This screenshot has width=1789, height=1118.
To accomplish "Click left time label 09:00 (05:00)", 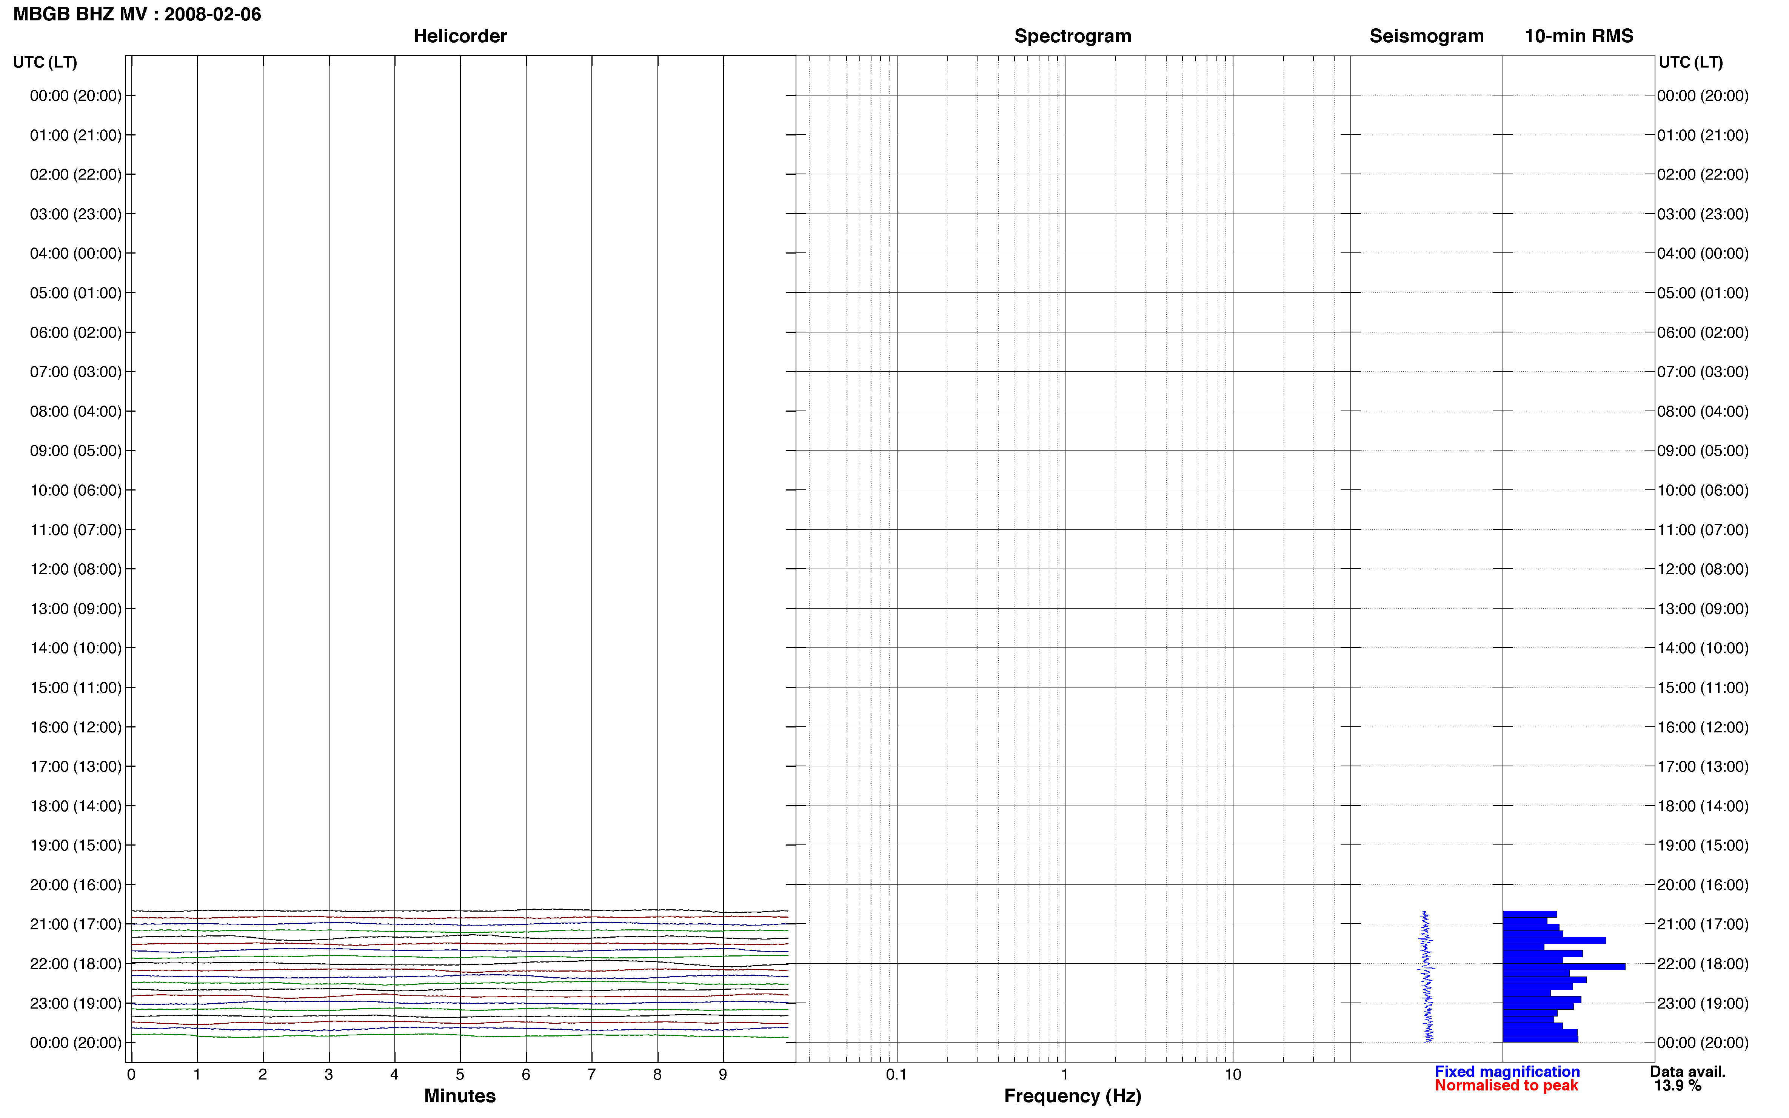I will [x=75, y=451].
